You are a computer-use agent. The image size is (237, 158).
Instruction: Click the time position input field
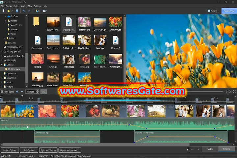point(31,92)
